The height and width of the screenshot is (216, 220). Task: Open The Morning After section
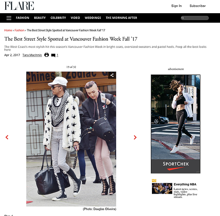pyautogui.click(x=121, y=18)
